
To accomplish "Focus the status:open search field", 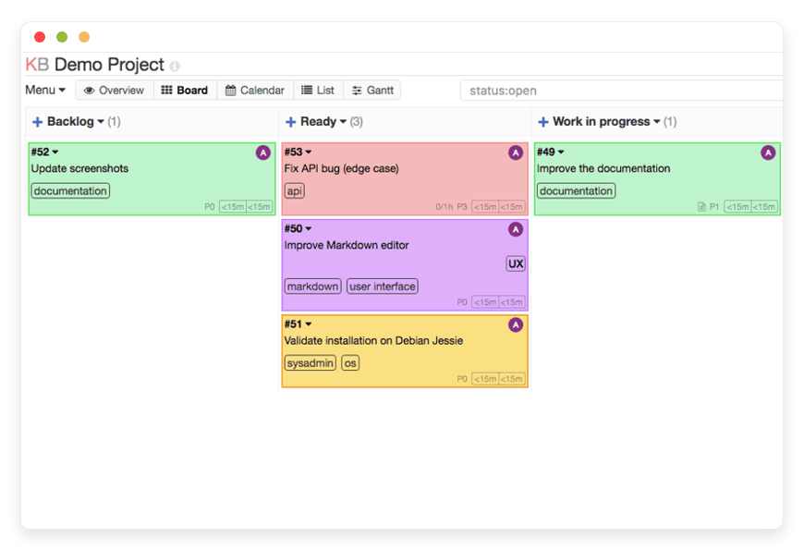I will [621, 91].
